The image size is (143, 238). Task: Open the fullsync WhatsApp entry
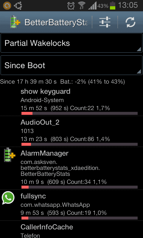[x=71, y=205]
